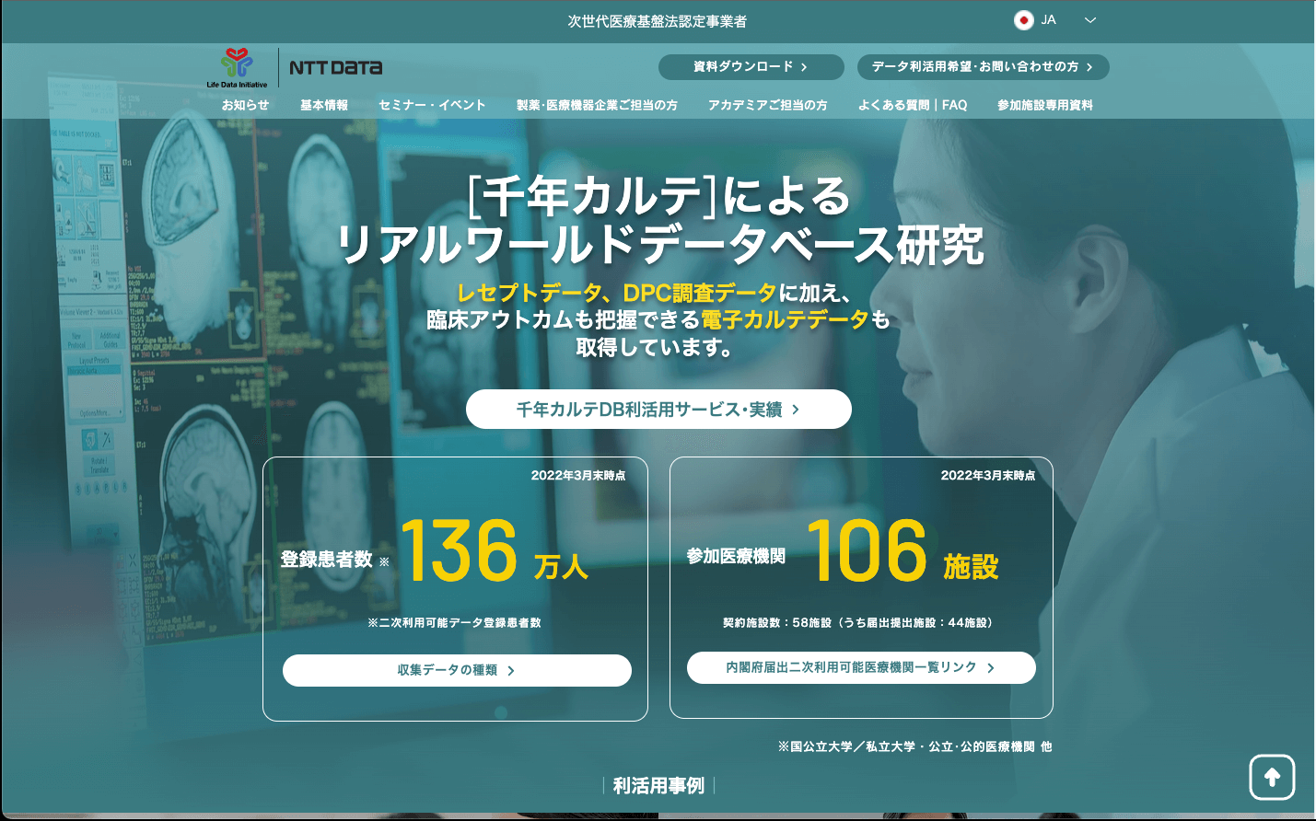This screenshot has width=1316, height=821.
Task: Click the 電子カルテデータ highlighted text
Action: [785, 319]
